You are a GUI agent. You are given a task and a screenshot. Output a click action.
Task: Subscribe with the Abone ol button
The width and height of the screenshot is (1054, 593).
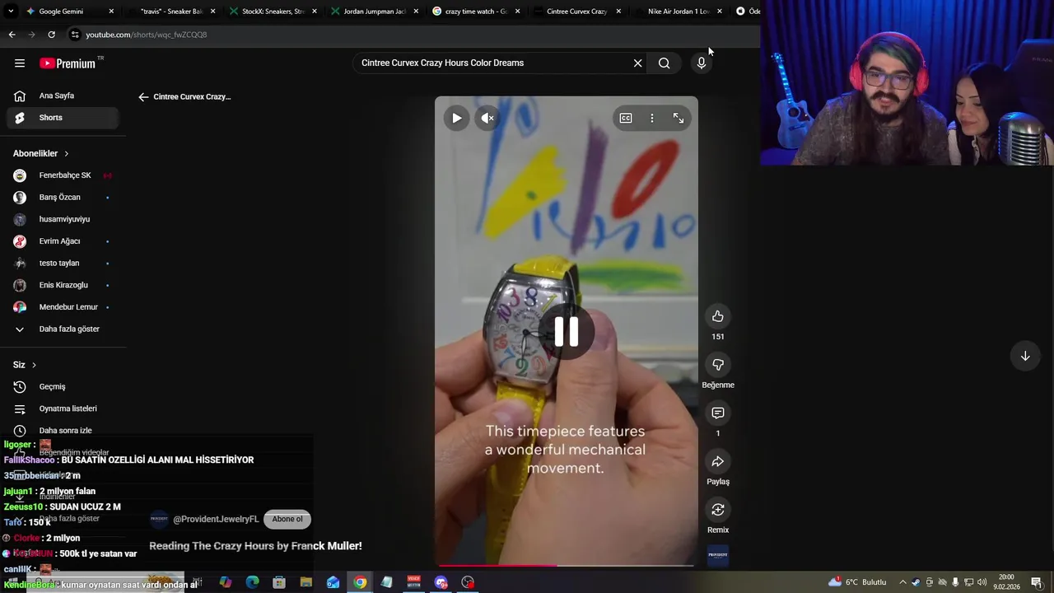coord(287,519)
